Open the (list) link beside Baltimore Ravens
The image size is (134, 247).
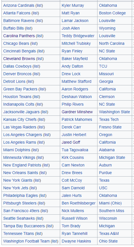(x=39, y=21)
